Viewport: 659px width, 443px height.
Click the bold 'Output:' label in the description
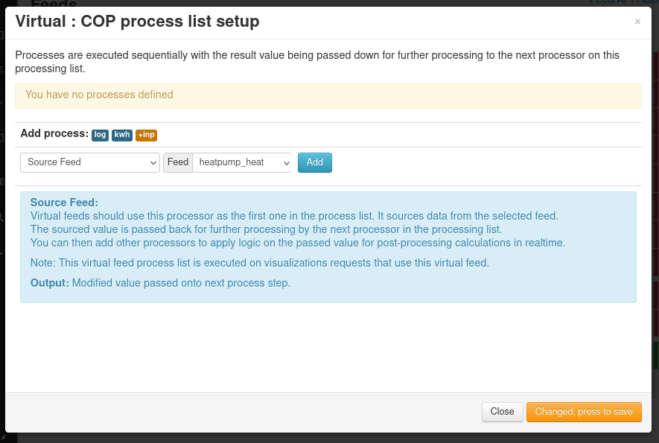tap(50, 283)
